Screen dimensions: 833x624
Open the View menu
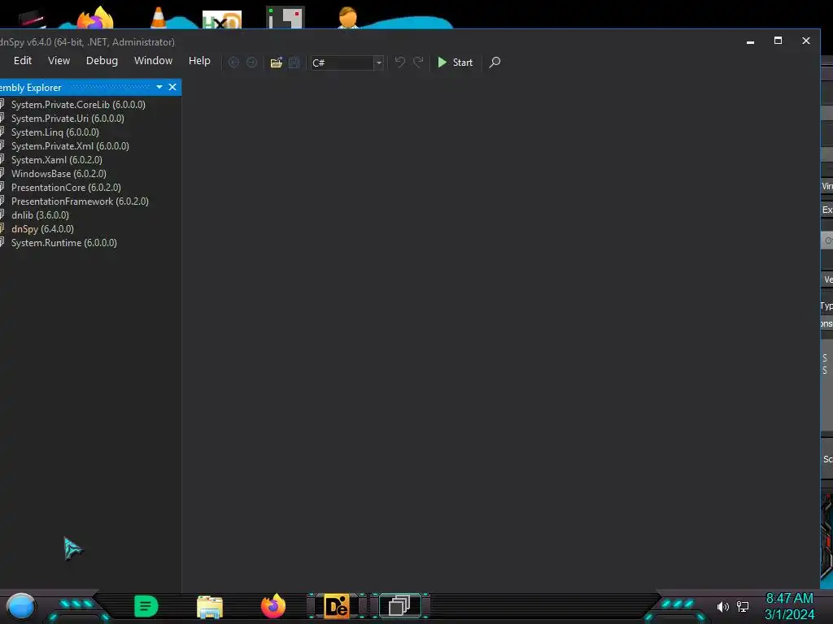click(x=59, y=61)
